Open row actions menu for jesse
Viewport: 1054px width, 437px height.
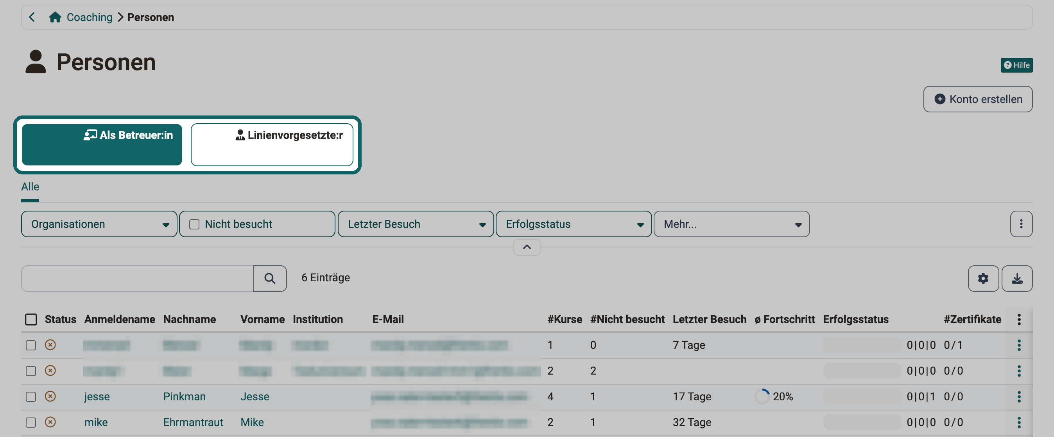tap(1019, 396)
